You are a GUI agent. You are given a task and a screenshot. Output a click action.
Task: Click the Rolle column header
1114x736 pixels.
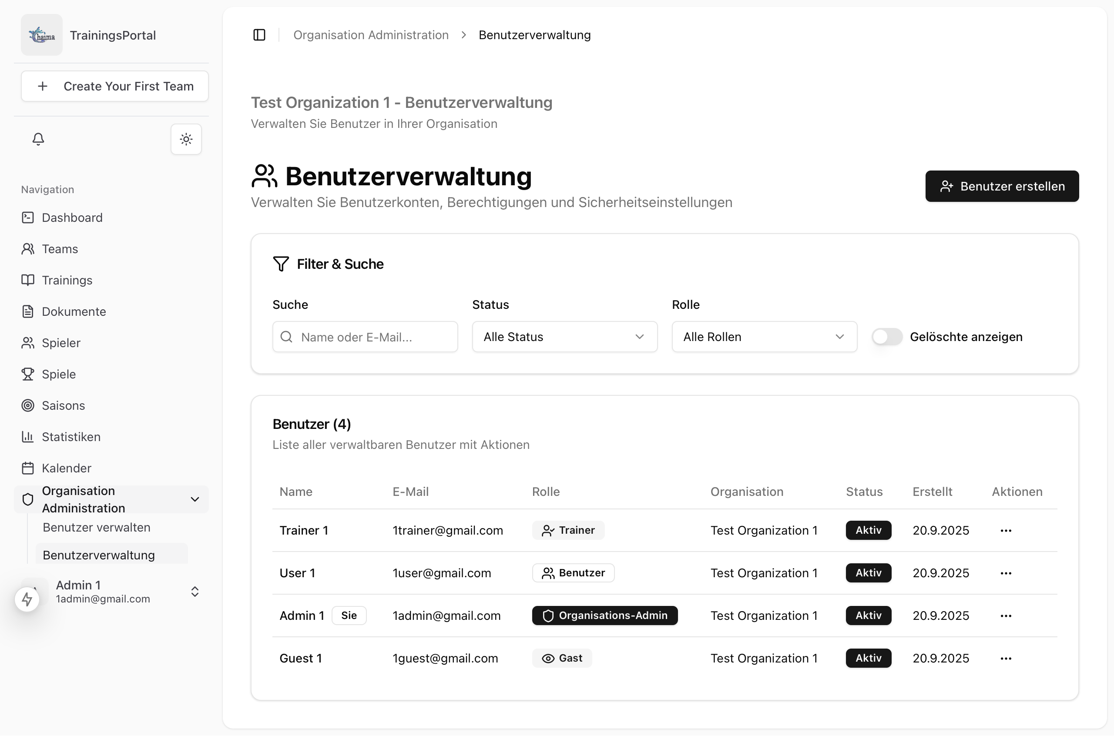546,492
